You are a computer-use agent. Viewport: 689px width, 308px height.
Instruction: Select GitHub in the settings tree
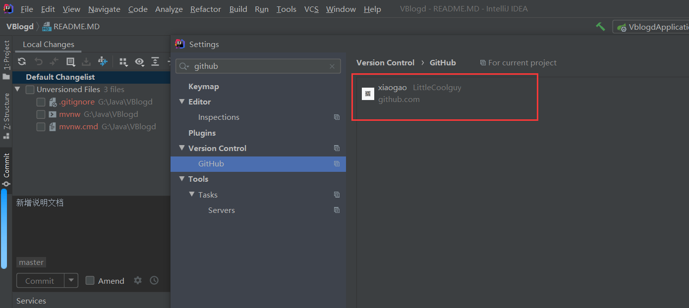(x=258, y=164)
